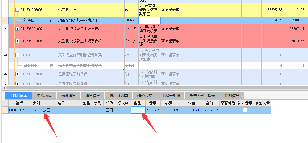
Task: Click the 锁定数量 column header
Action: tap(245, 103)
